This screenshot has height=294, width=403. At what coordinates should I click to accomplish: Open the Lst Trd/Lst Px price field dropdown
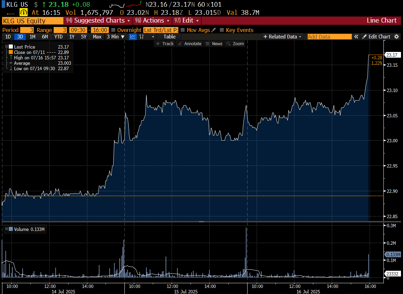(x=161, y=30)
